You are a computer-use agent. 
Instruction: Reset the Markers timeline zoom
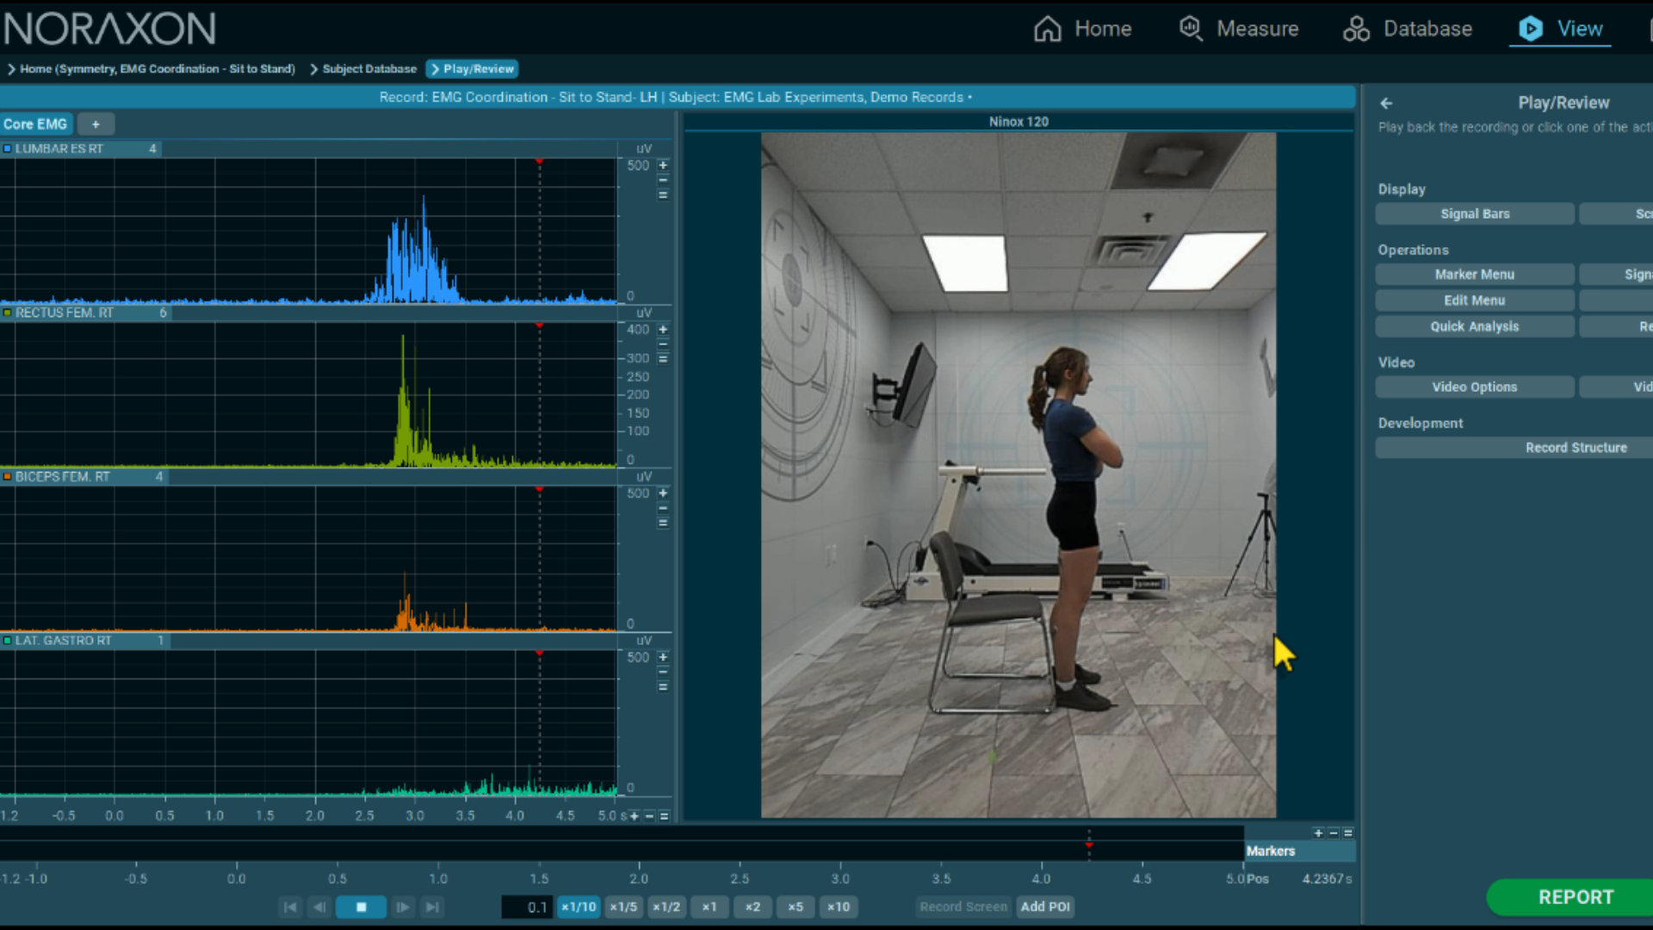[1347, 834]
